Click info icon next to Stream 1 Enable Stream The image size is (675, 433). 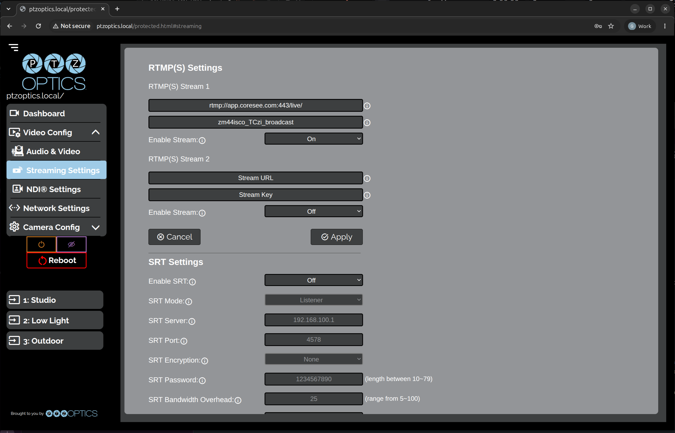pos(202,140)
